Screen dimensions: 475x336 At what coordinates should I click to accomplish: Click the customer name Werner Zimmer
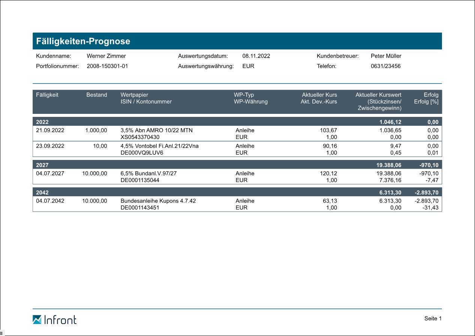106,56
